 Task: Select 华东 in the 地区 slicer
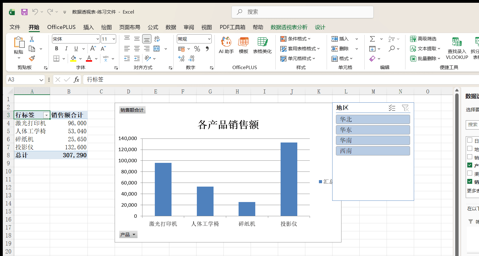(x=373, y=130)
